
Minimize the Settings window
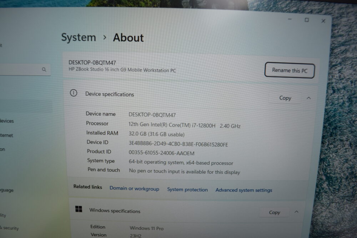coord(290,19)
